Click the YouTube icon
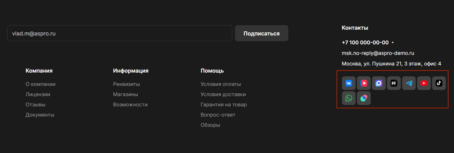The image size is (454, 153). pyautogui.click(x=424, y=83)
